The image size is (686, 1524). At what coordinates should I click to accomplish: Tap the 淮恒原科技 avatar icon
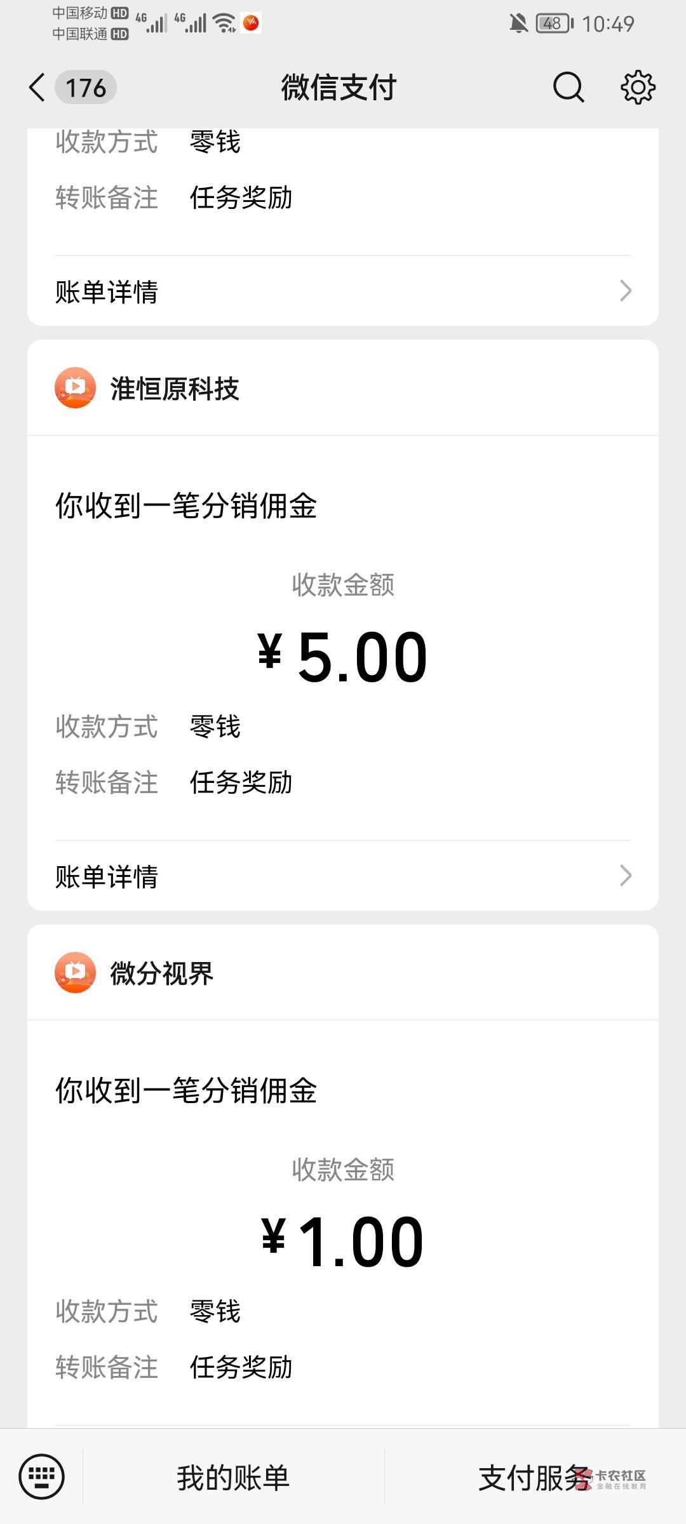pyautogui.click(x=75, y=388)
